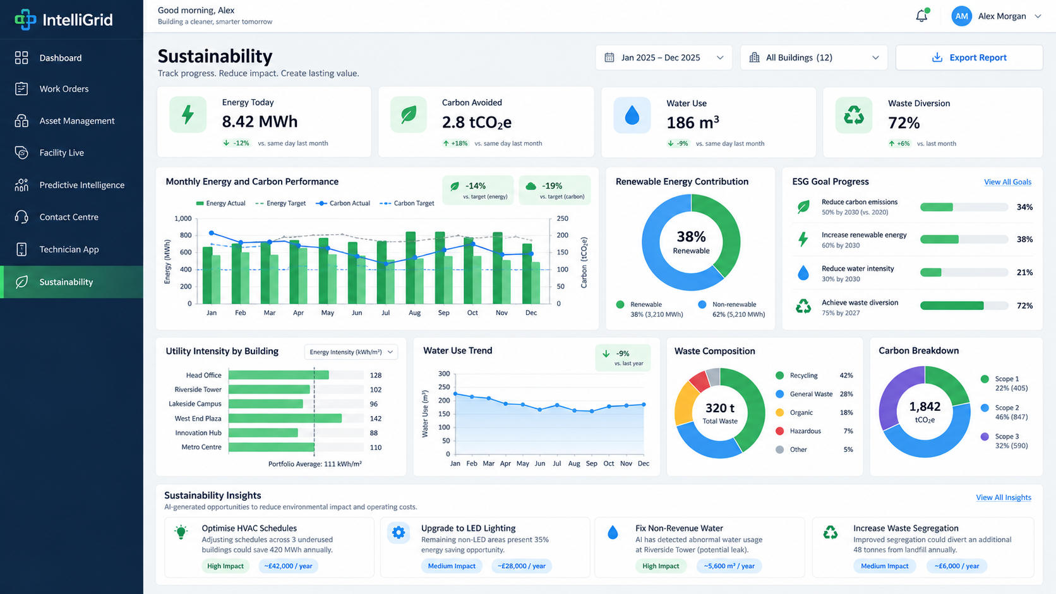Click the notification bell icon

(x=921, y=16)
